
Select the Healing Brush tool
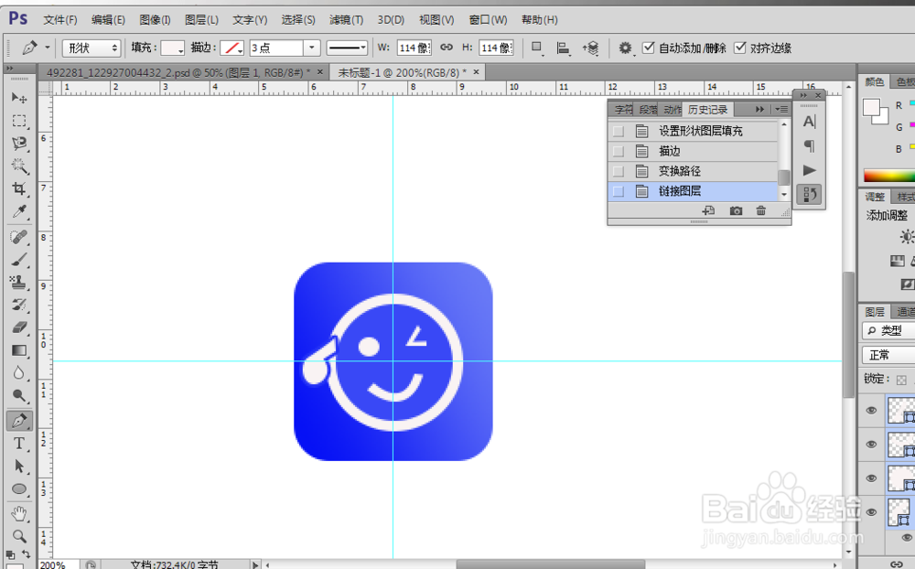(x=19, y=237)
